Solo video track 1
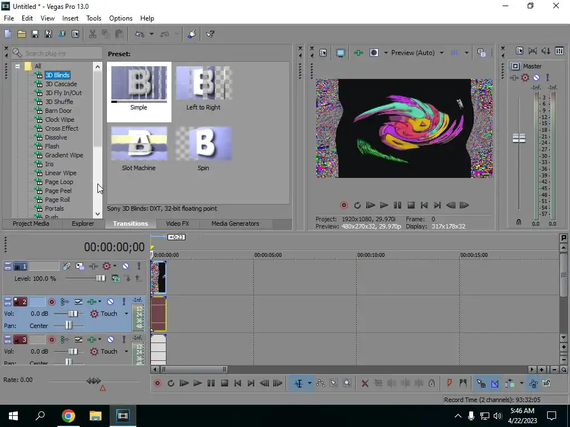 [x=139, y=266]
